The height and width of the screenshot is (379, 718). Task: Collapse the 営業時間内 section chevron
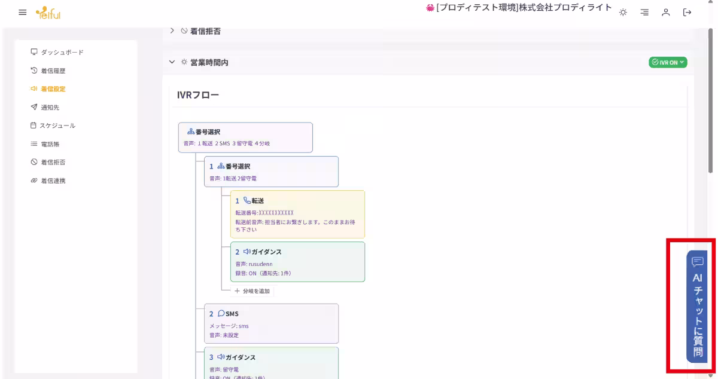172,62
